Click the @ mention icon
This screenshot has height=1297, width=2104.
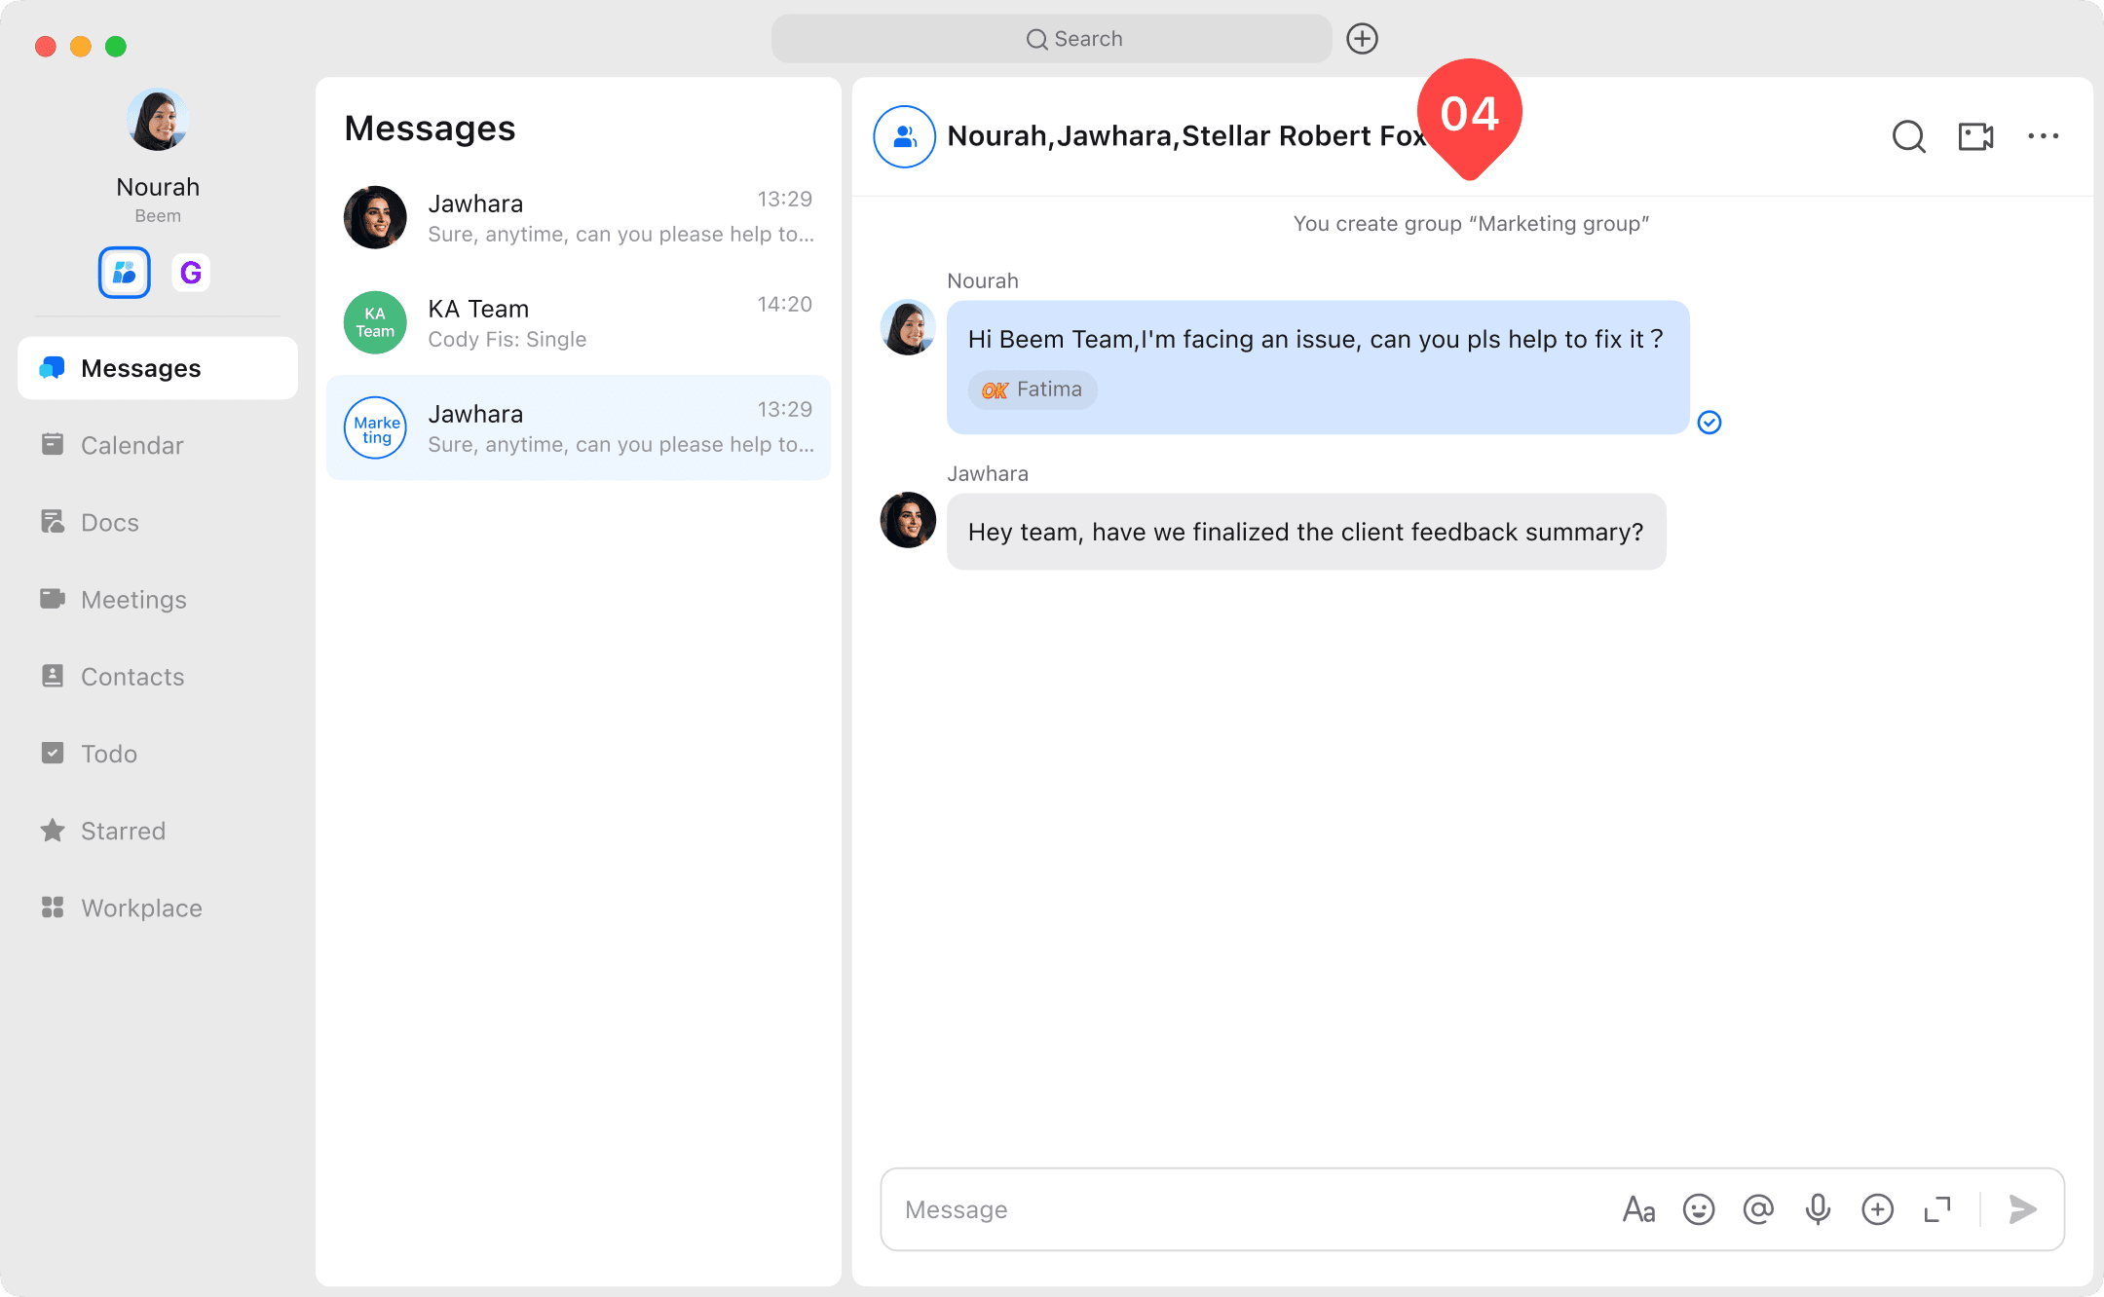click(1758, 1209)
